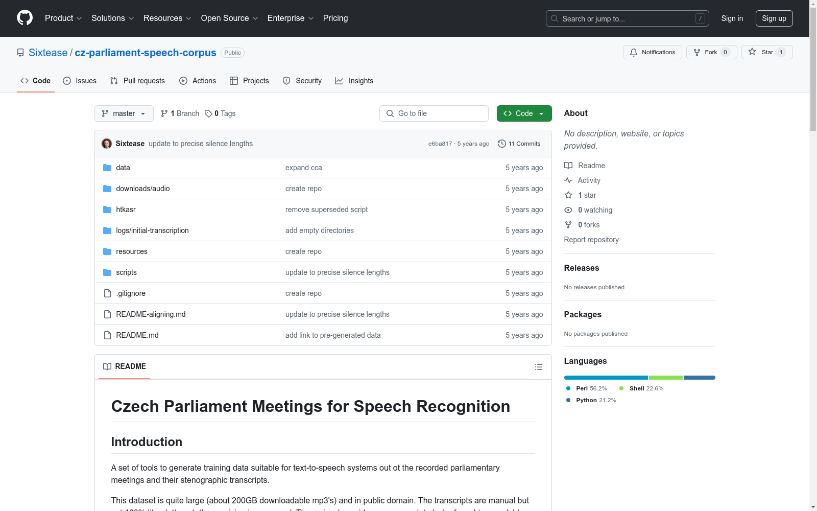View the Insights tab
The height and width of the screenshot is (511, 817).
[354, 81]
